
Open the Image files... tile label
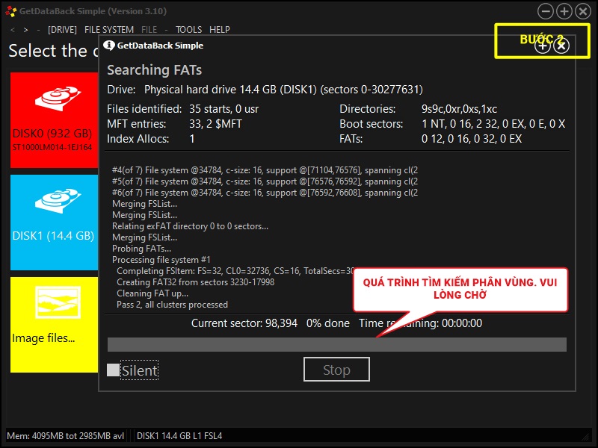click(x=43, y=338)
